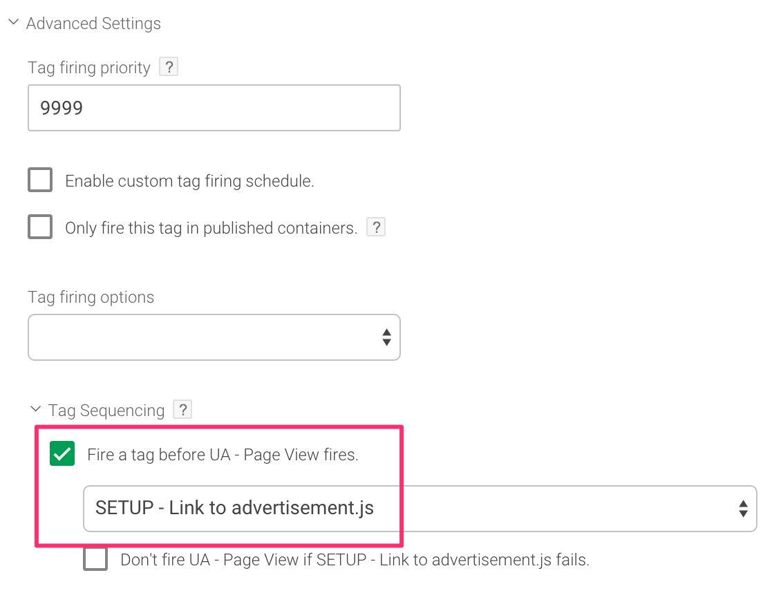Enable custom tag firing schedule checkbox

click(40, 180)
